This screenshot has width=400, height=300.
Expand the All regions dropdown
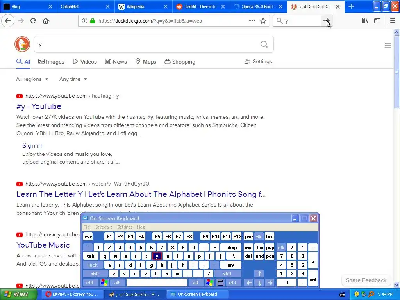32,79
